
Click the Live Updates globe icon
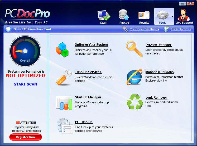(166, 29)
